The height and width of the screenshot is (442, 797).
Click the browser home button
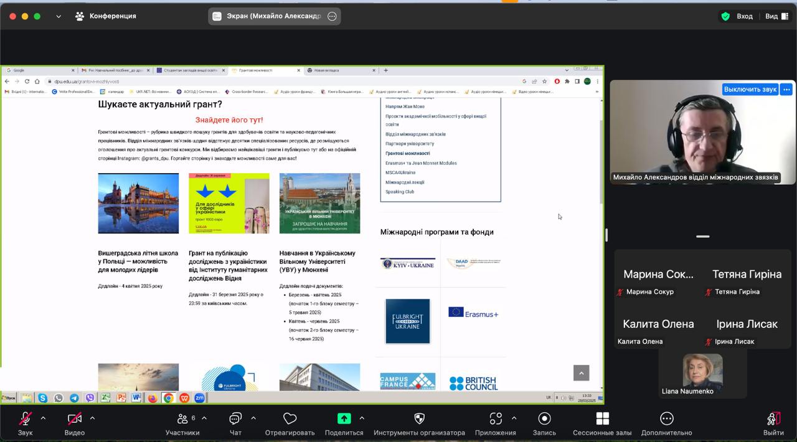pyautogui.click(x=37, y=81)
